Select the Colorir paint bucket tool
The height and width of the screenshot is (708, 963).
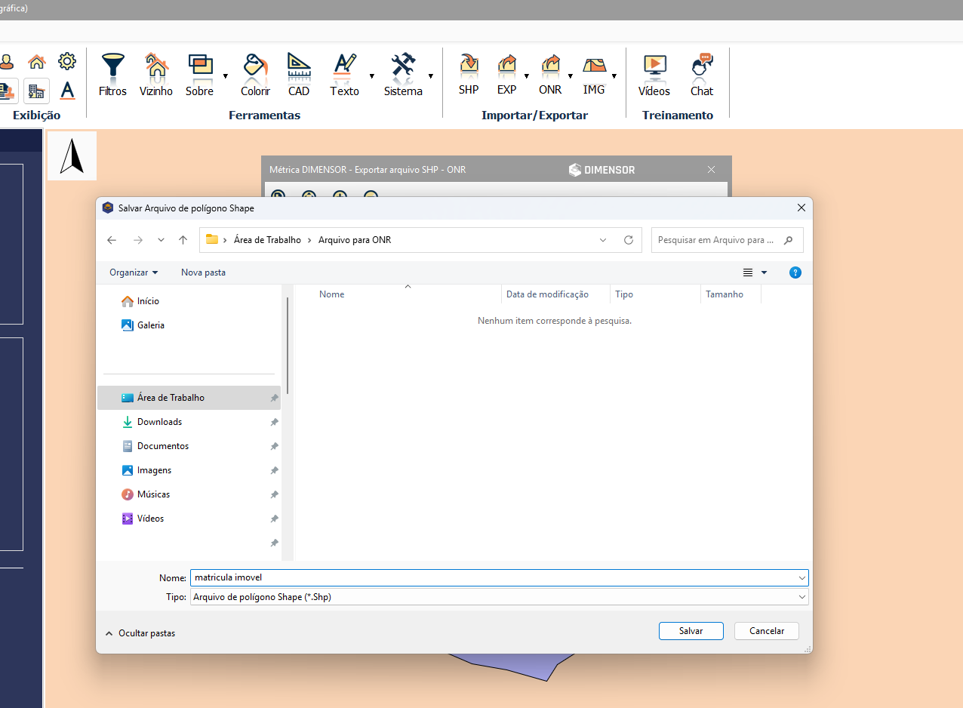[255, 74]
